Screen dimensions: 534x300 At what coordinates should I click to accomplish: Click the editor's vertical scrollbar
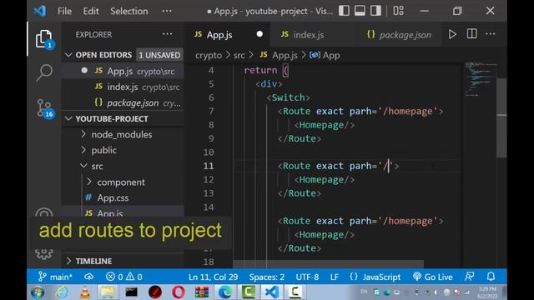click(501, 117)
